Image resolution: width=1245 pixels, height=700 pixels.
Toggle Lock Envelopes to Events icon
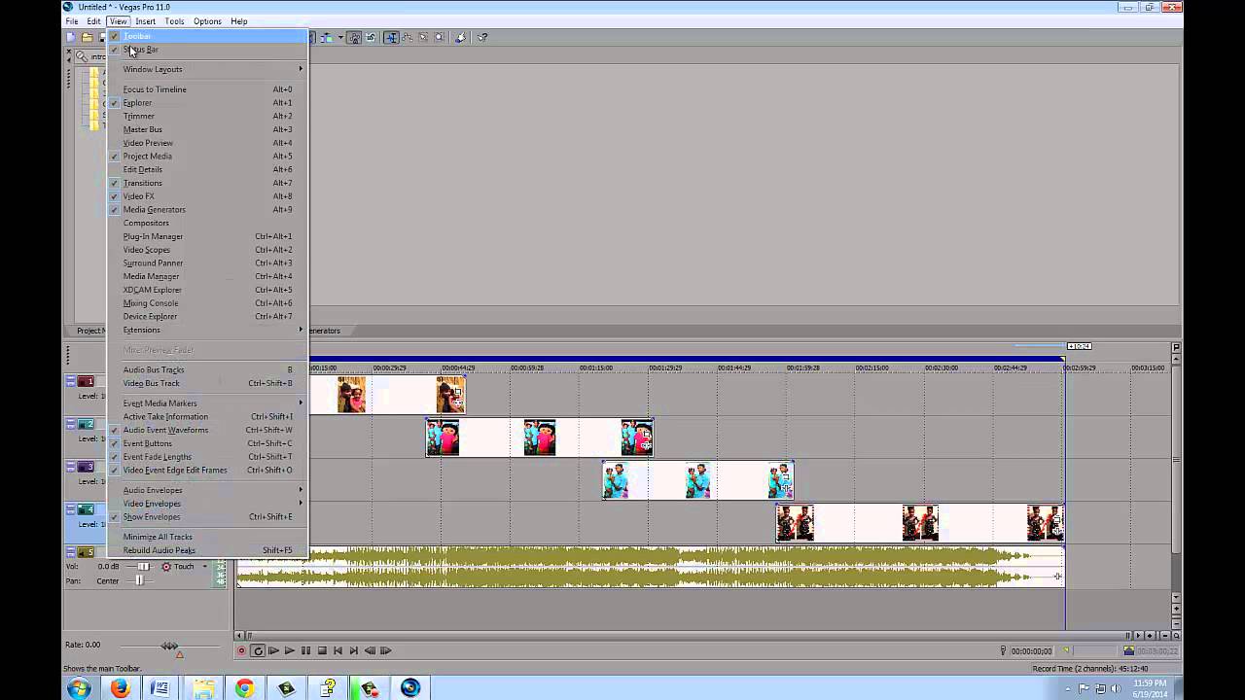pos(355,37)
